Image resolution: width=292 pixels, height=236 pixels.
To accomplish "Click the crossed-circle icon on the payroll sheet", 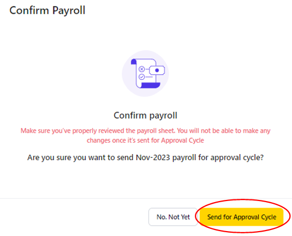I will [141, 69].
